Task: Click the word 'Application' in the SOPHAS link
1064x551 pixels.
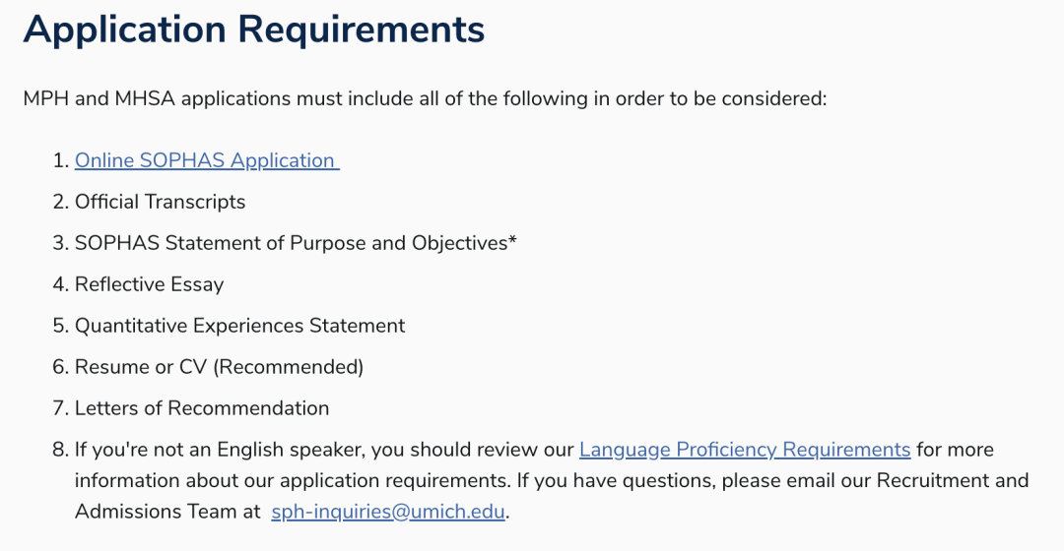Action: pos(283,160)
